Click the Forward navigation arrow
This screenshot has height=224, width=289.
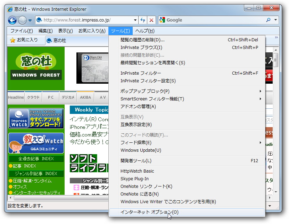[x=22, y=20]
